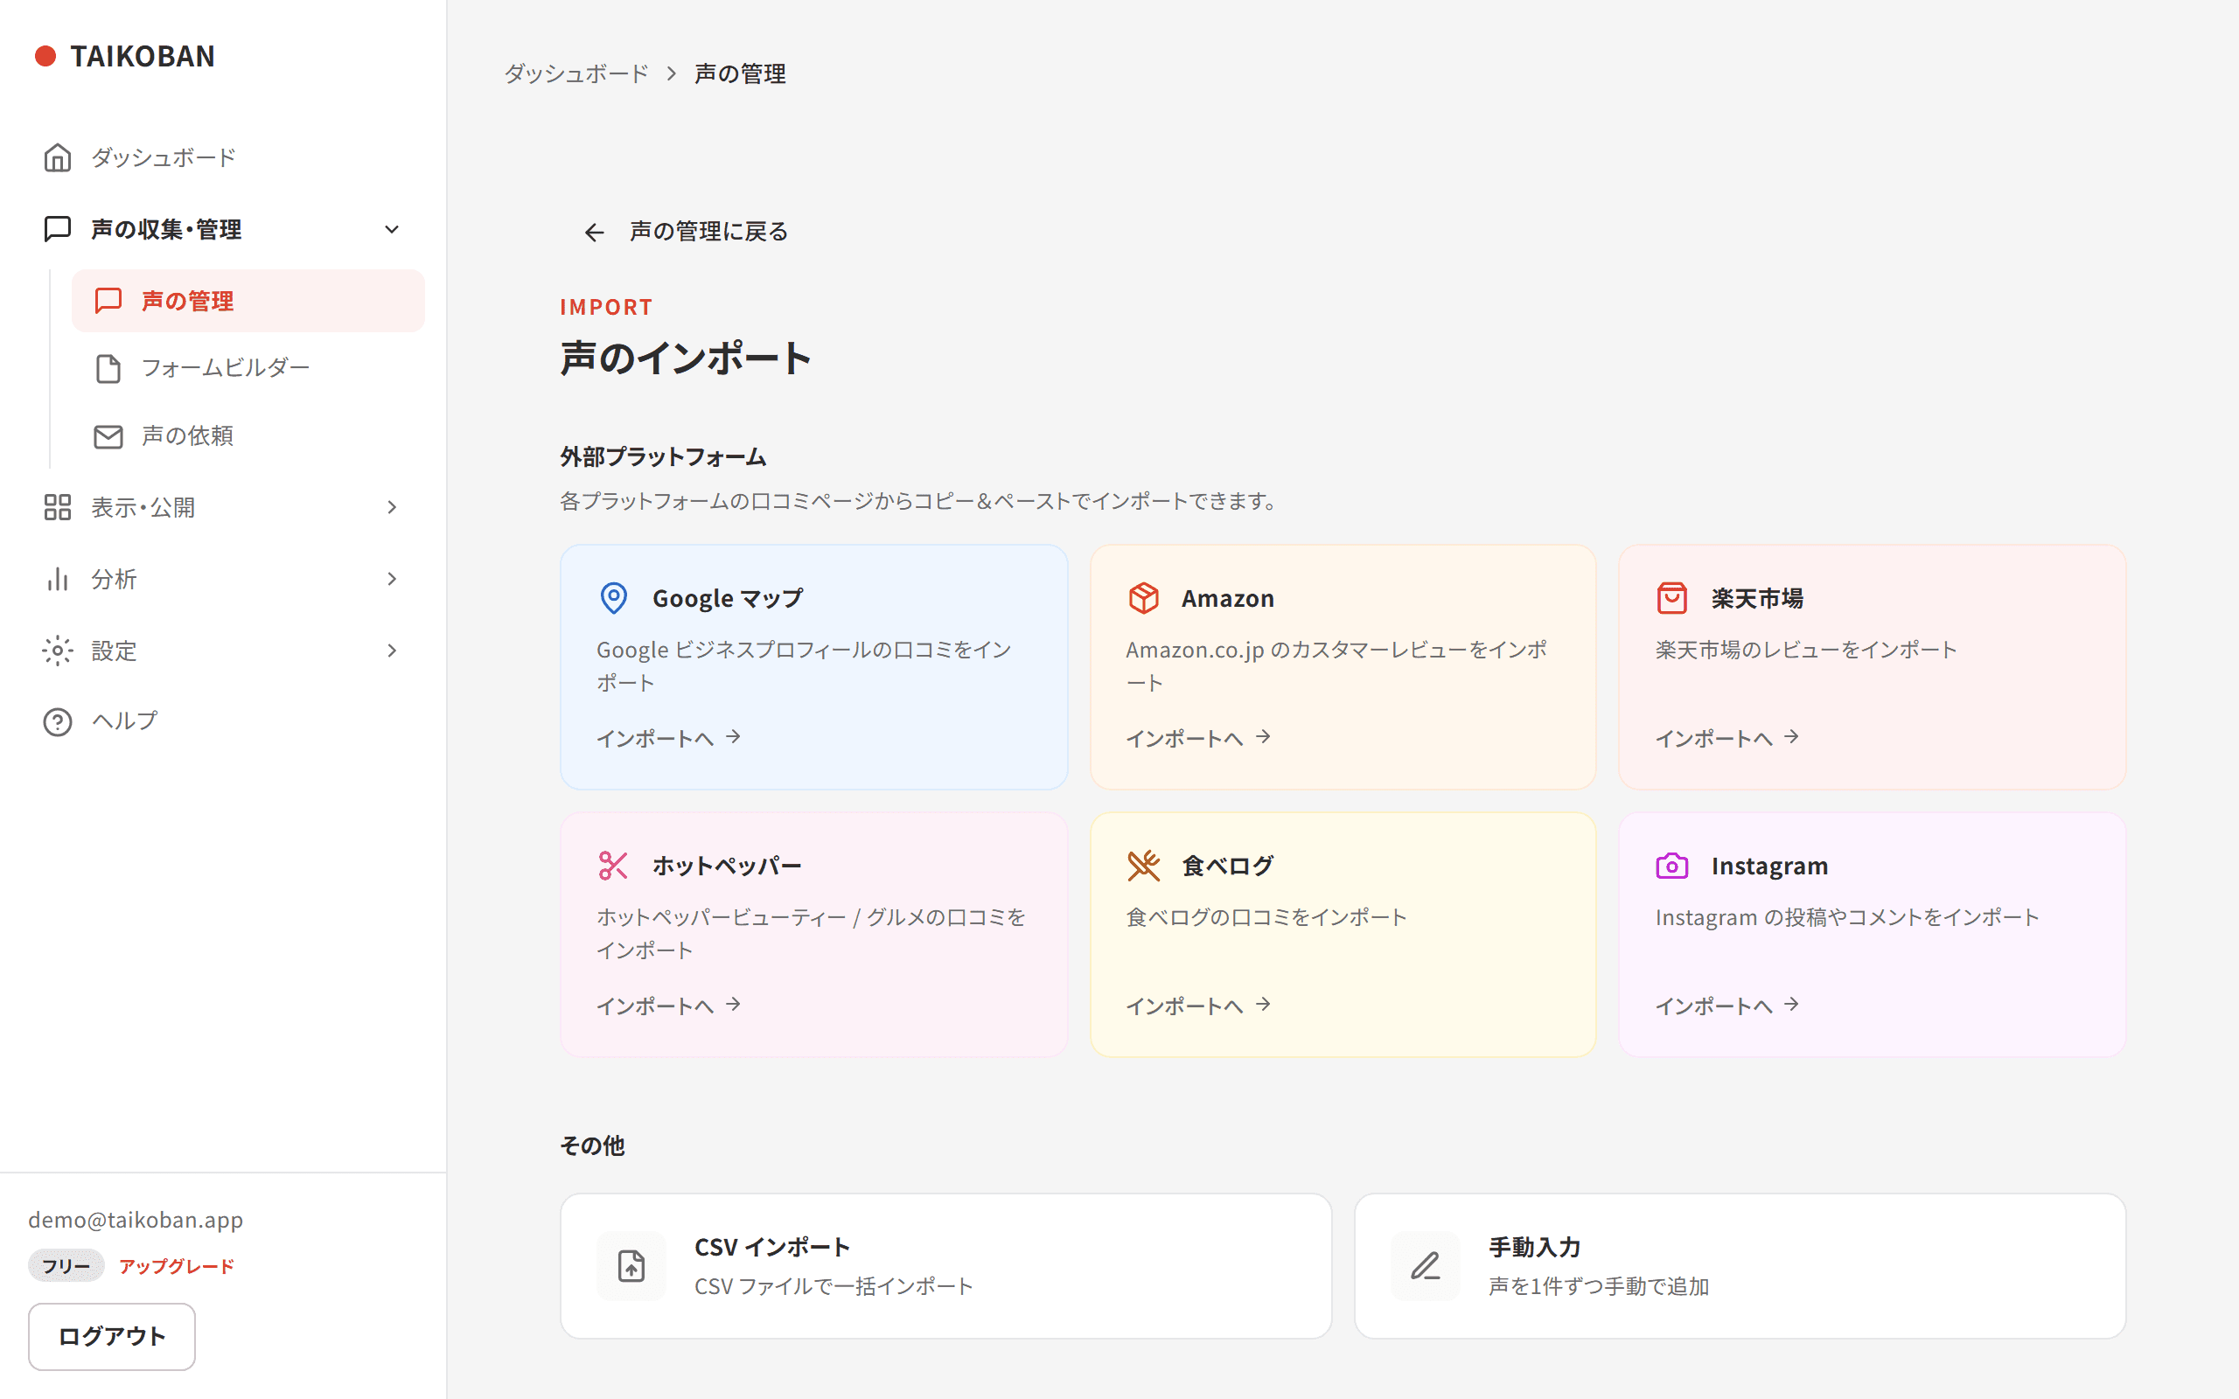
Task: Click the grid icon beside 表示・公開
Action: [58, 507]
